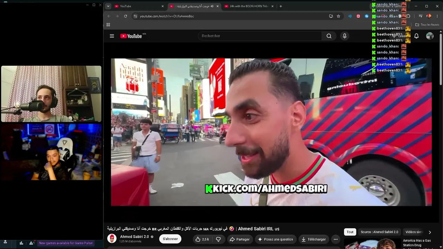The width and height of the screenshot is (443, 249).
Task: Click the top webcam feed with microphone
Action: pyautogui.click(x=51, y=94)
